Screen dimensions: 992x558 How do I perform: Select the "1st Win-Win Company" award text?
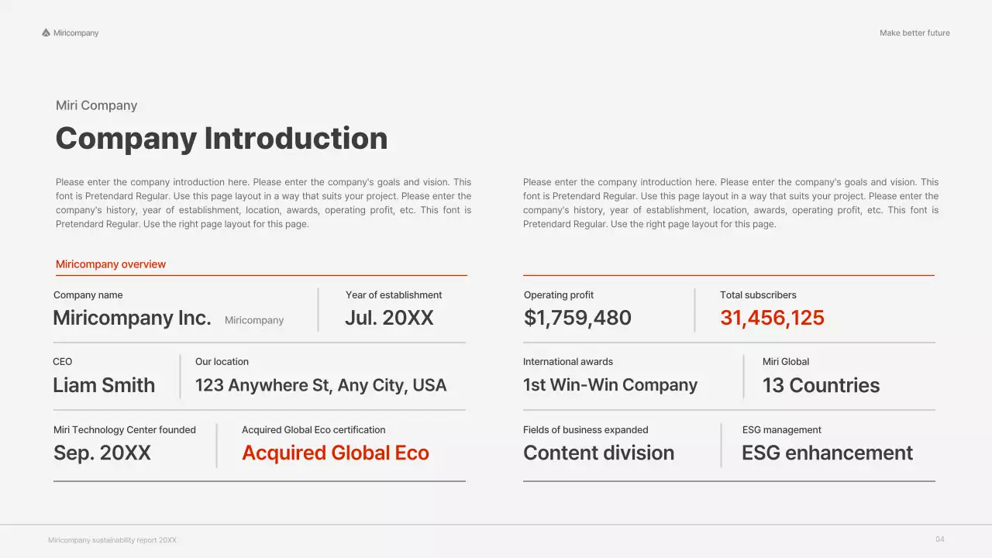[610, 385]
